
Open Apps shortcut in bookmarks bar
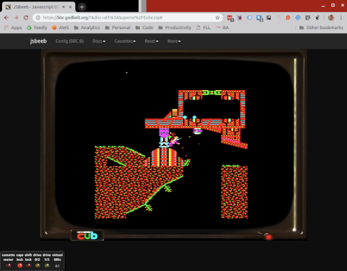coord(13,28)
